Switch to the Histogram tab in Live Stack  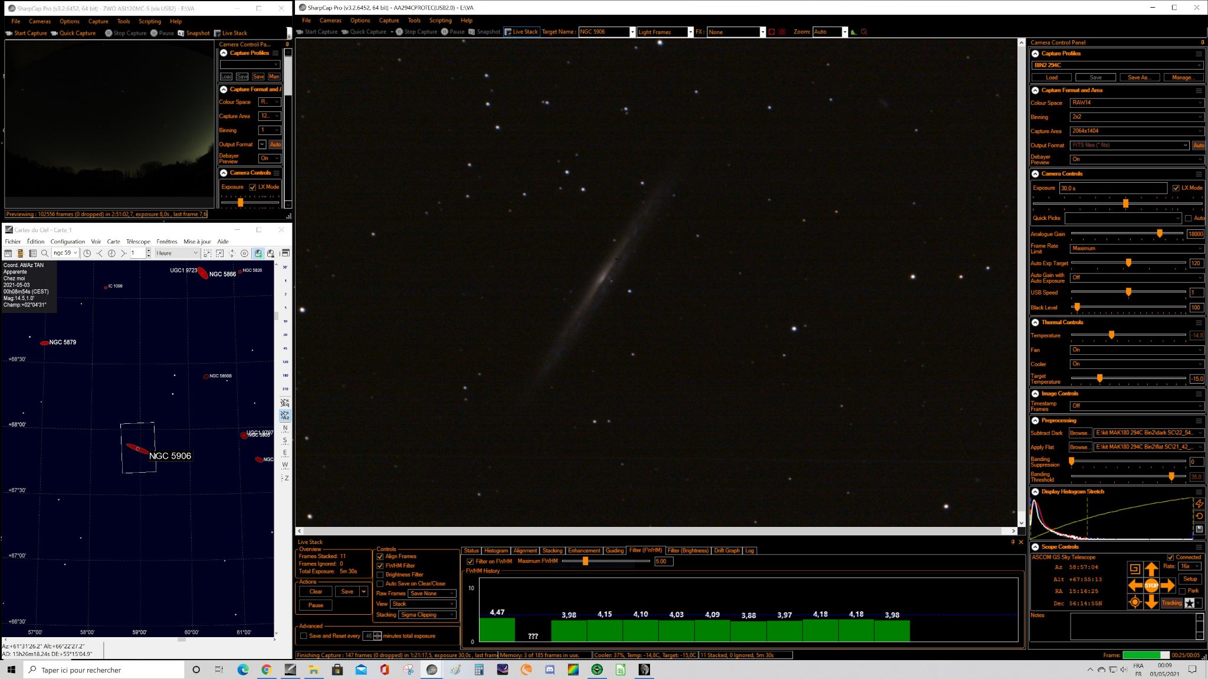[x=495, y=551]
